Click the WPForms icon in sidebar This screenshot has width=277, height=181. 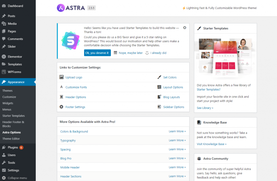coord(4,72)
